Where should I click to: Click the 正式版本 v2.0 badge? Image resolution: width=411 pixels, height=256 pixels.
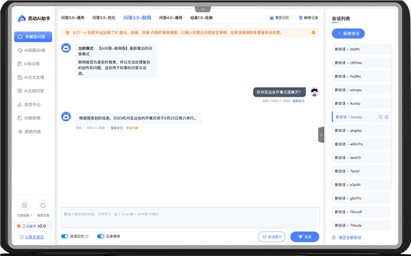(x=33, y=226)
